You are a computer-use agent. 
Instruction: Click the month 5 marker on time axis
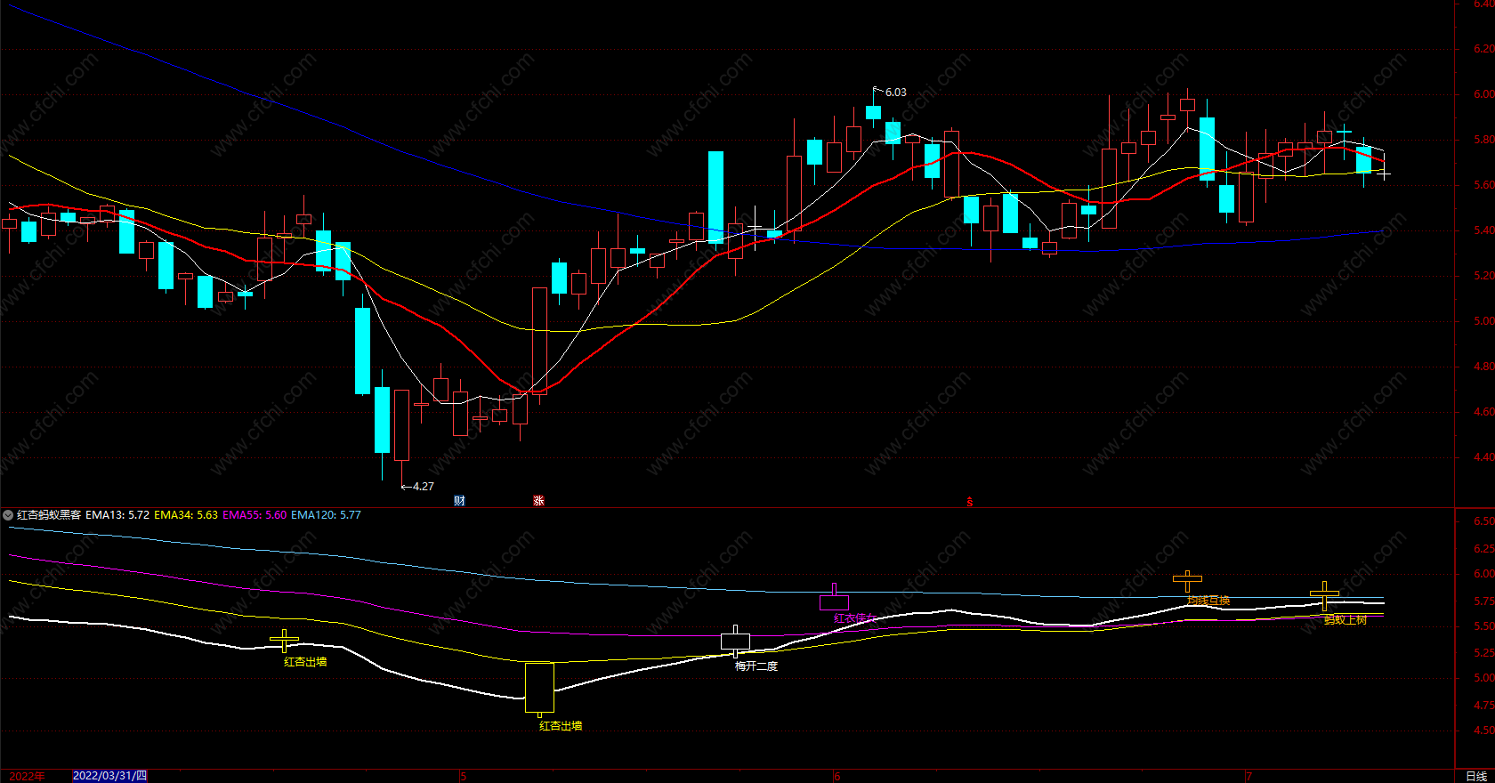tap(463, 776)
